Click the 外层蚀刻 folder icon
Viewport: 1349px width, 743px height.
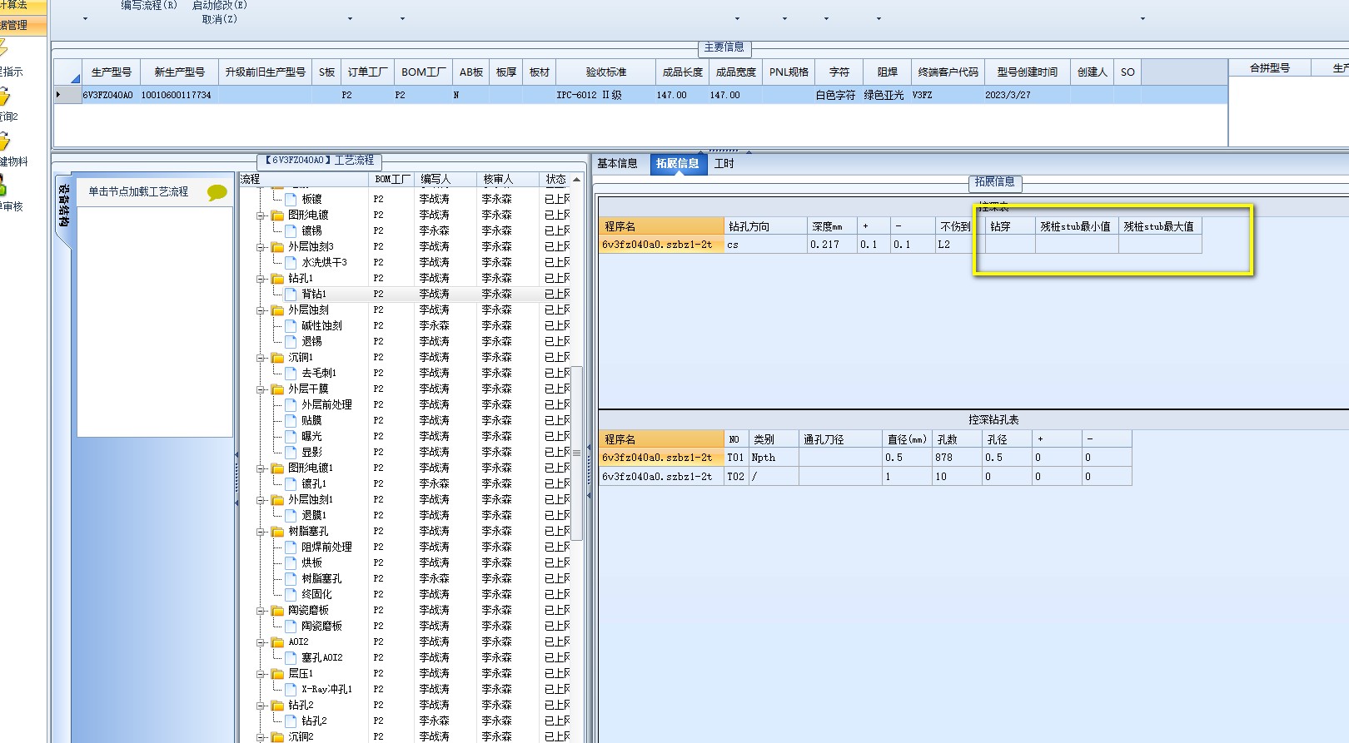pos(277,310)
